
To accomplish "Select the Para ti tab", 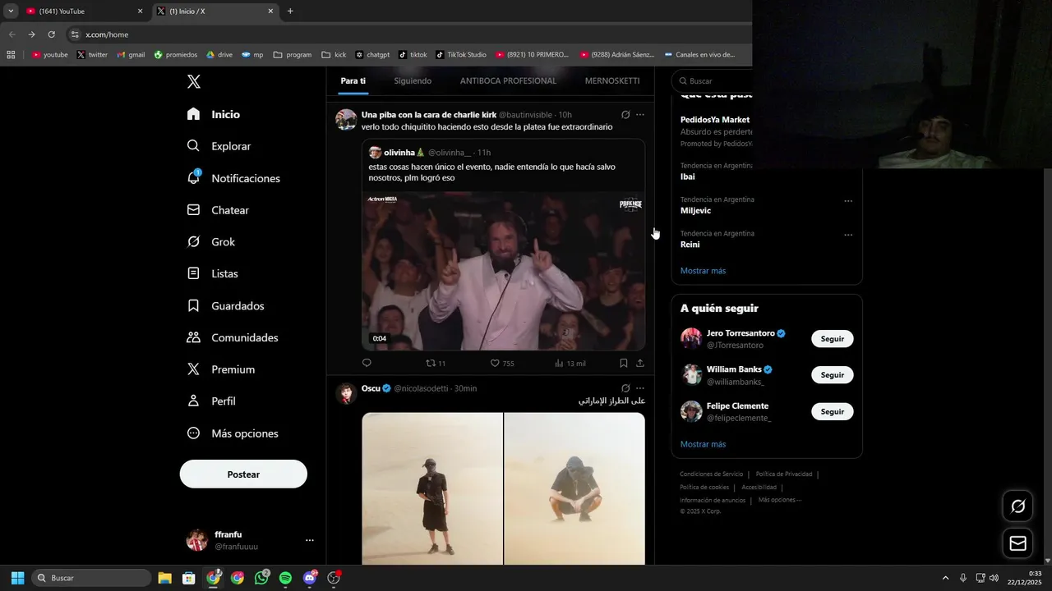I will [x=353, y=80].
